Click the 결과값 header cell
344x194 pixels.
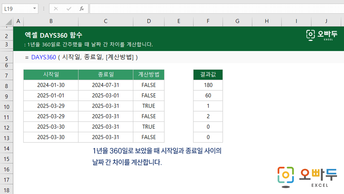(x=208, y=75)
